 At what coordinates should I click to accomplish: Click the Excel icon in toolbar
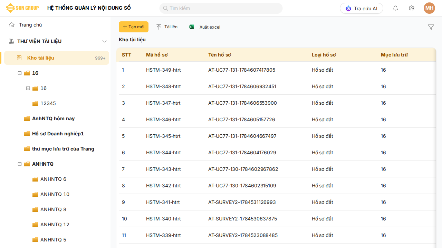[x=192, y=27]
